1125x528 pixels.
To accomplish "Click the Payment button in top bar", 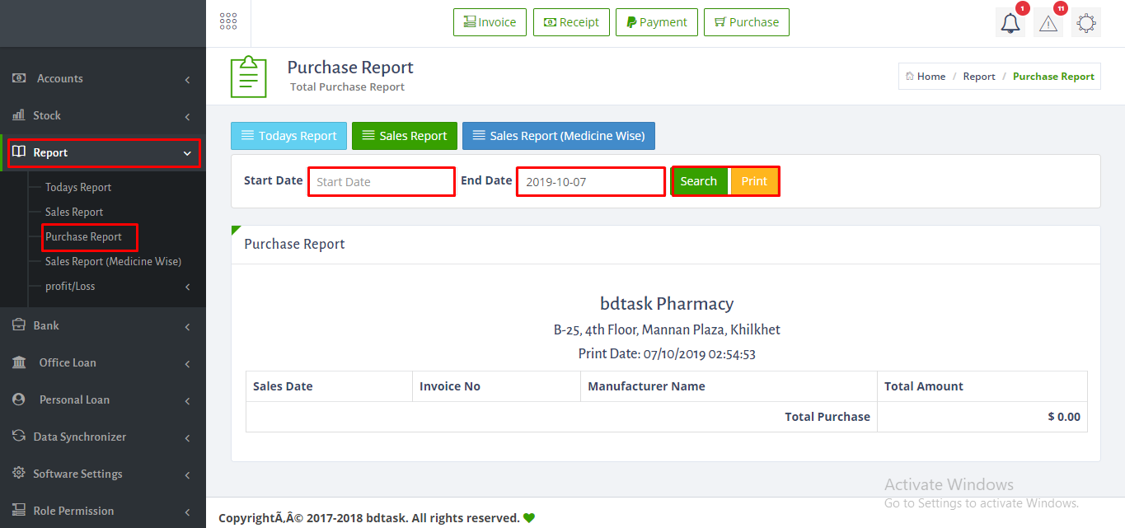I will click(x=657, y=22).
